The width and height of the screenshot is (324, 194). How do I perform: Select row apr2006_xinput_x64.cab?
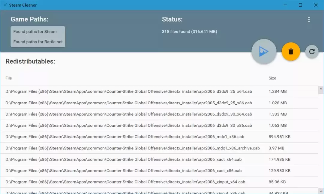click(159, 182)
